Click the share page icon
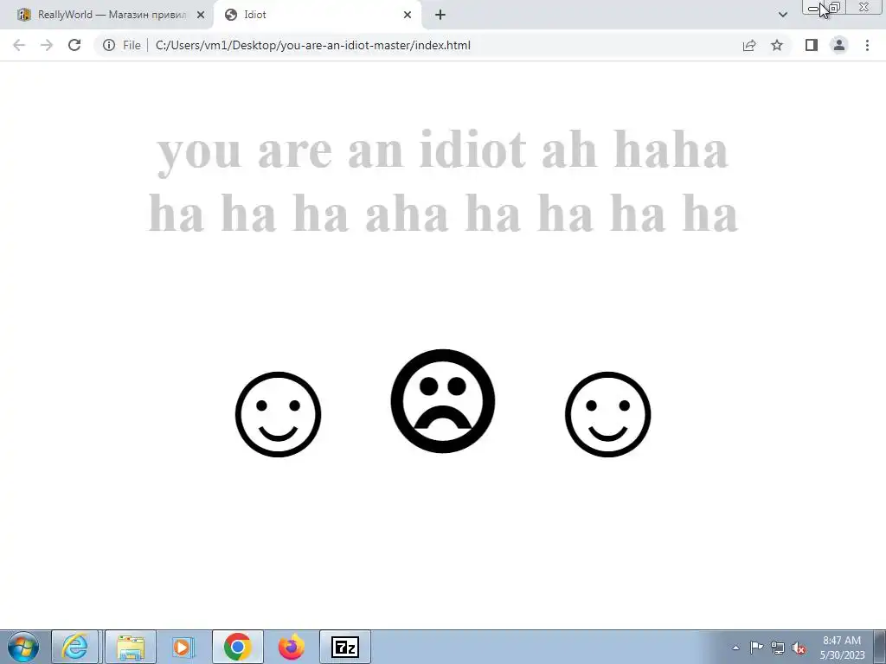This screenshot has height=664, width=886. [x=749, y=45]
